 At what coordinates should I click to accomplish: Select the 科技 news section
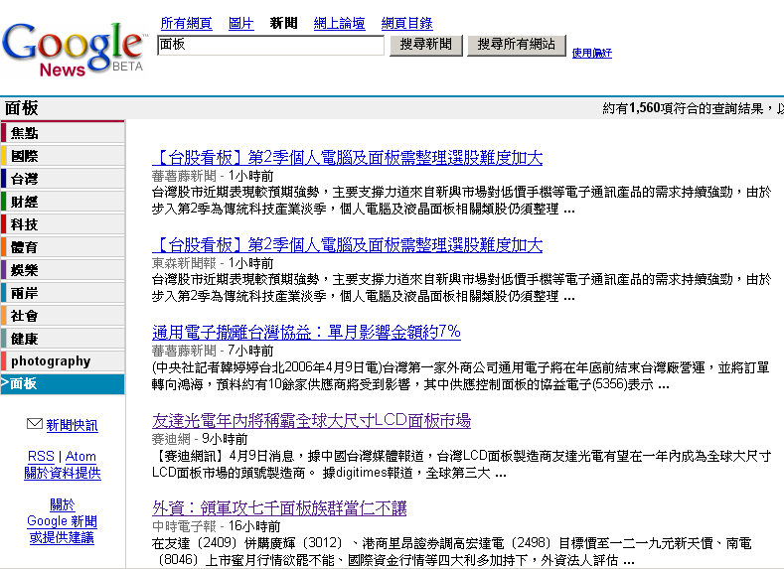63,224
